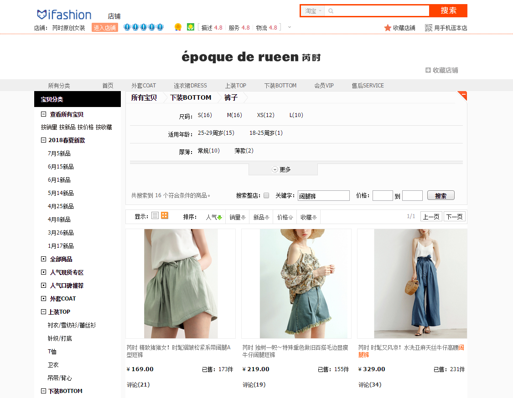Click the 所有宝贝 breadcrumb
Viewport: 513px width, 398px height.
[x=144, y=97]
